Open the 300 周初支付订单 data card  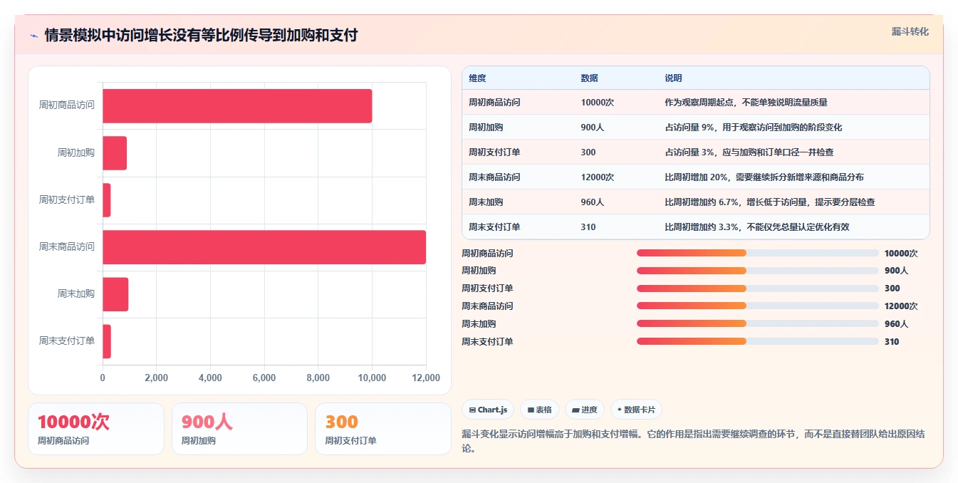click(383, 429)
